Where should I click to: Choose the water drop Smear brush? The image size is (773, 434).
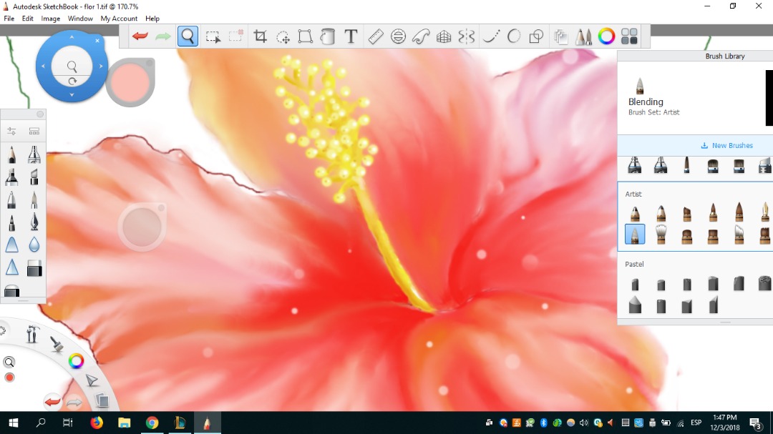coord(34,245)
